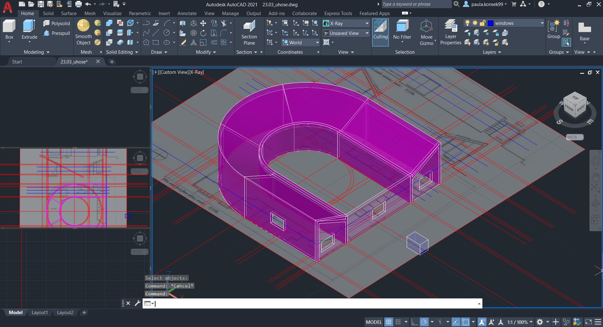Toggle the layer lock padlock icon
Viewport: 603px width, 327px height.
point(483,23)
